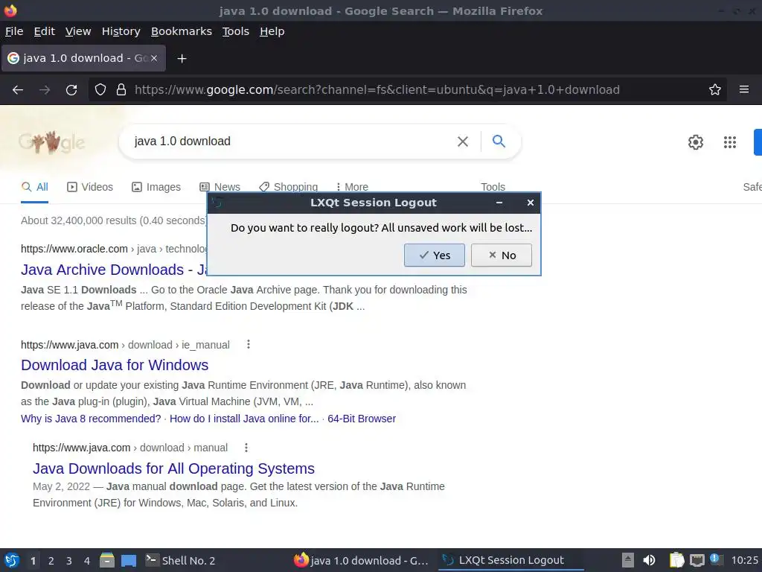Close the LXQt Session Logout dialog
The width and height of the screenshot is (762, 572).
(530, 203)
